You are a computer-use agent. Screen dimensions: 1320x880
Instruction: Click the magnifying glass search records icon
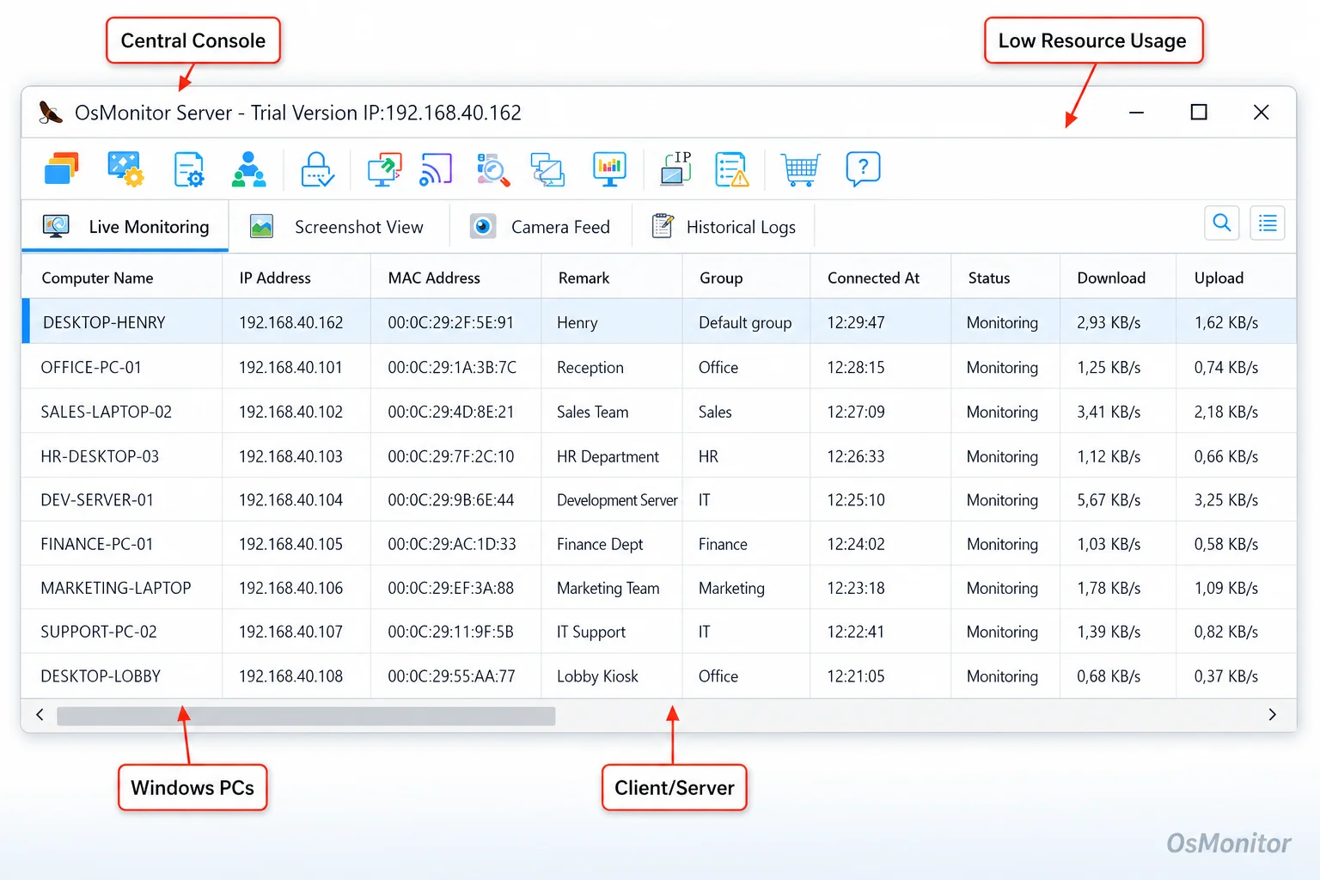[x=492, y=169]
